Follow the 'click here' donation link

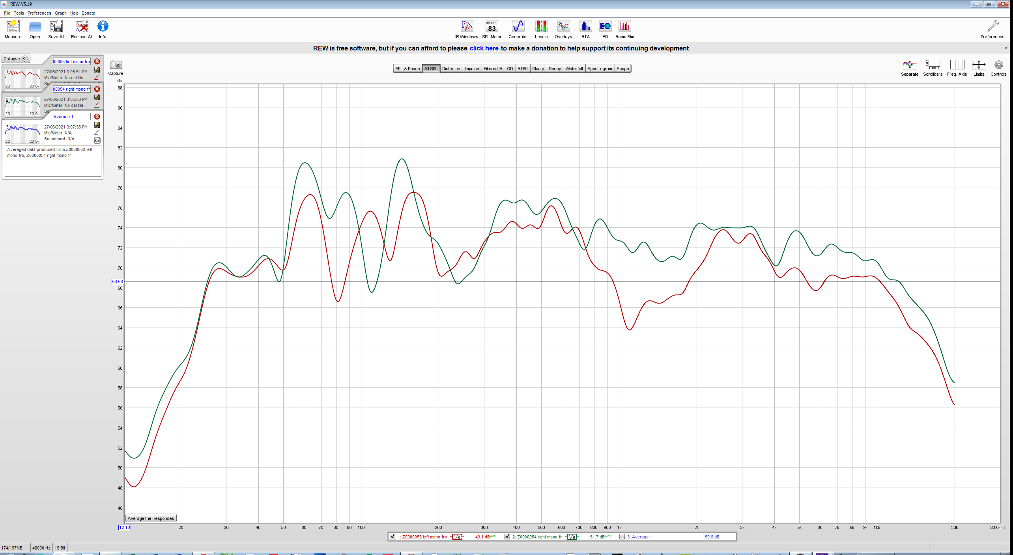tap(484, 48)
